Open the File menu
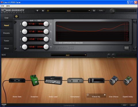The height and width of the screenshot is (107, 138). click(3, 6)
